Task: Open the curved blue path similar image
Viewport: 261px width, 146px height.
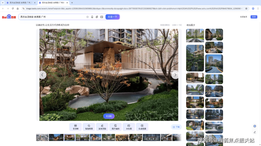Action: (214, 64)
